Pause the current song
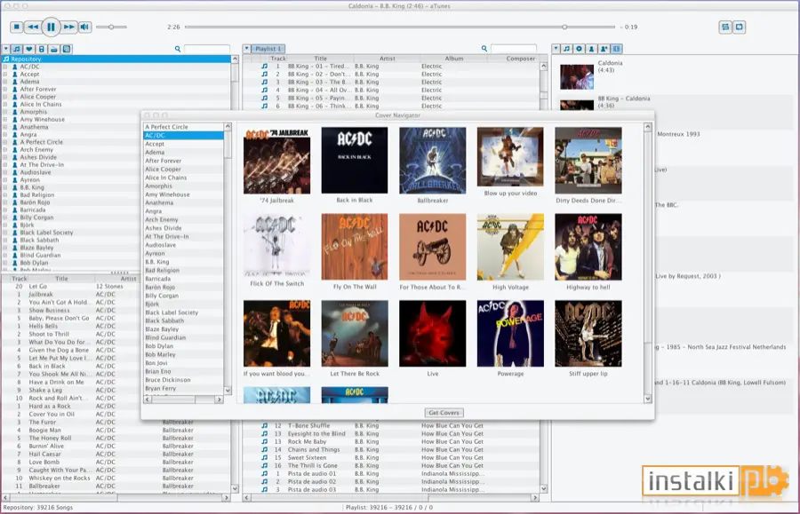800x514 pixels. (x=51, y=27)
